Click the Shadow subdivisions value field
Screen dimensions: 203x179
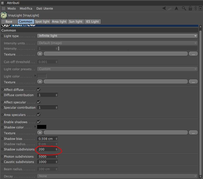(47, 149)
